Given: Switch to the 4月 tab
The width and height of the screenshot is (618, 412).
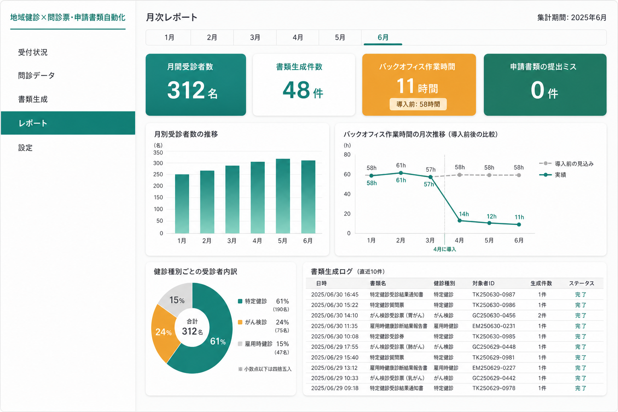Looking at the screenshot, I should [297, 37].
